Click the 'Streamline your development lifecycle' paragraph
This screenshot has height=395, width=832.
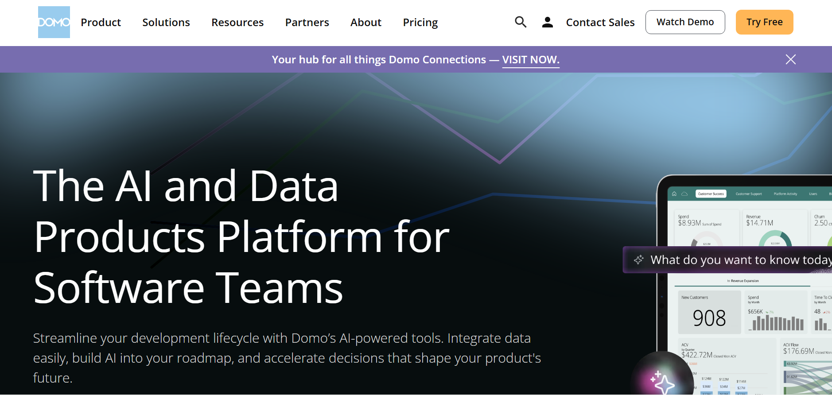287,358
